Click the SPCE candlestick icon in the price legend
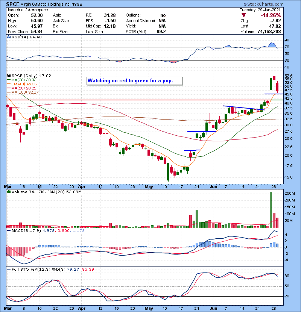 [x=9, y=76]
